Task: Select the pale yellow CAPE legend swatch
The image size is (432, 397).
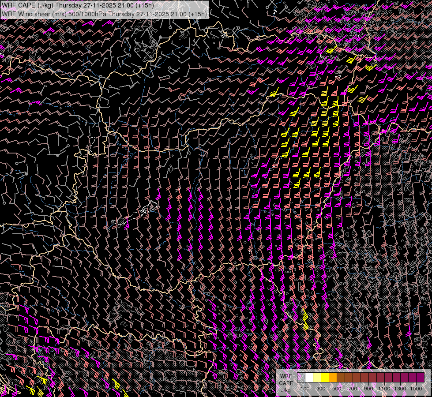Action: (317, 378)
